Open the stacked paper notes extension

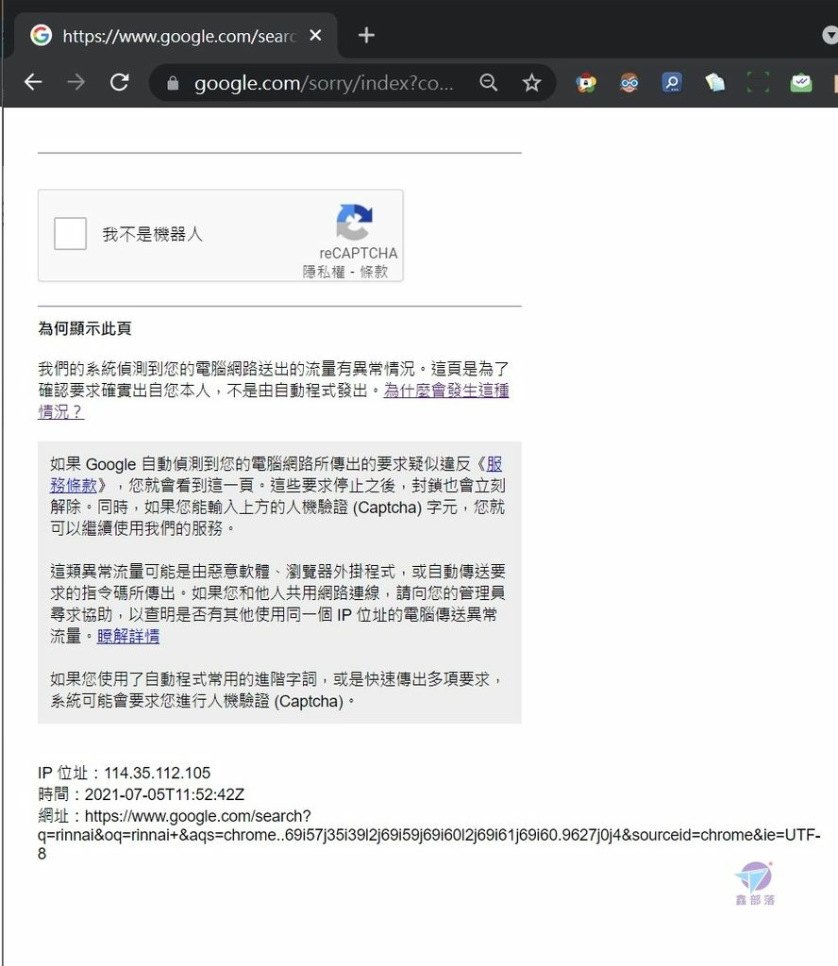tap(714, 83)
